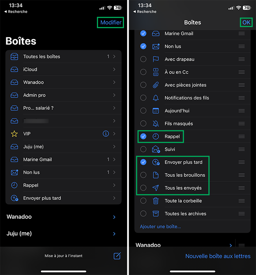Open the chevron on Toutes les boîtes row

point(114,57)
